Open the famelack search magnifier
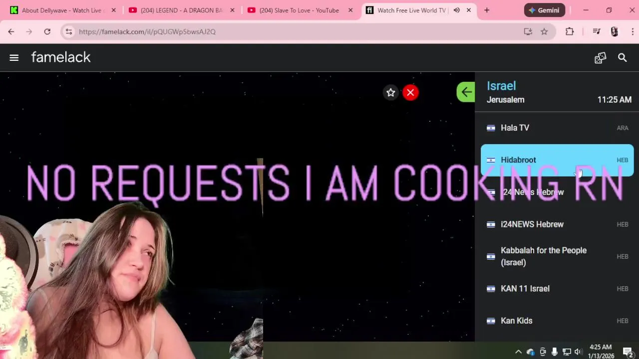Image resolution: width=639 pixels, height=359 pixels. click(622, 58)
